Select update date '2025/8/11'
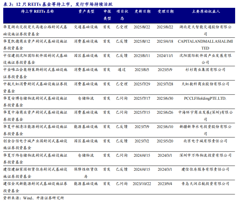The height and width of the screenshot is (202, 240). coord(142,56)
